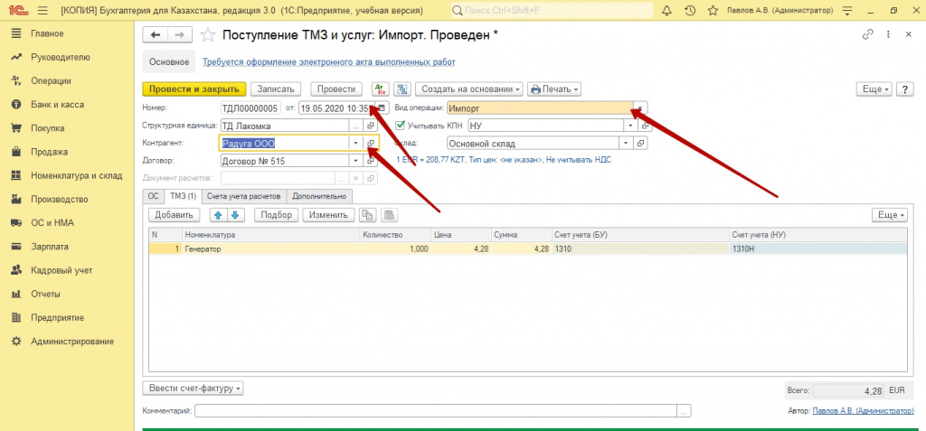This screenshot has height=431, width=926.
Task: Open Руководителю section
Action: click(x=61, y=57)
